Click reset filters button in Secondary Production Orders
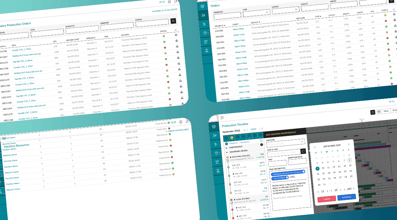Viewport: 397px width, 220px height. coord(173,21)
